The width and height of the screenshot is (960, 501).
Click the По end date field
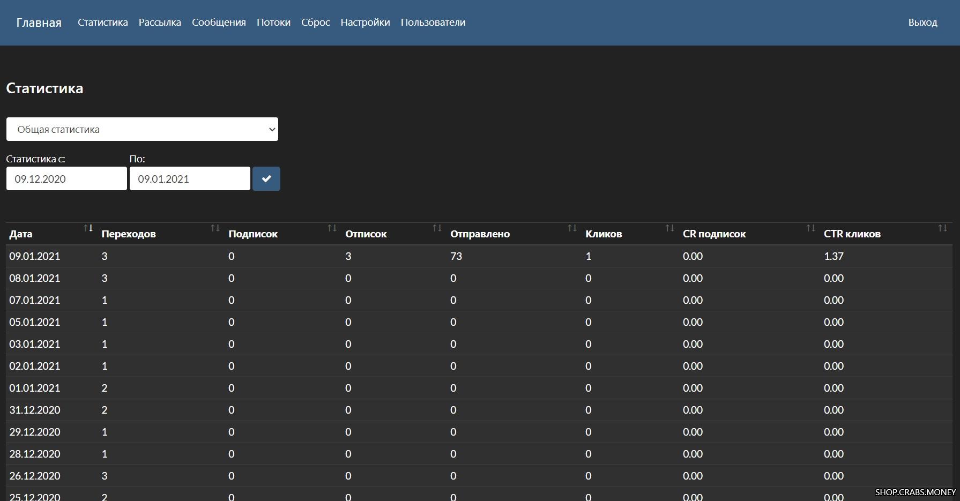[x=190, y=179]
